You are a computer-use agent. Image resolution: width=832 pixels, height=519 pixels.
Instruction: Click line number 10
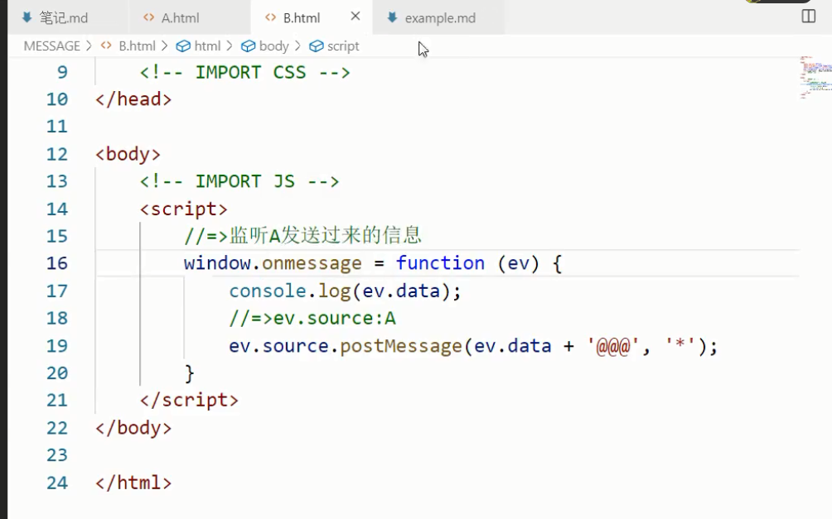coord(57,99)
